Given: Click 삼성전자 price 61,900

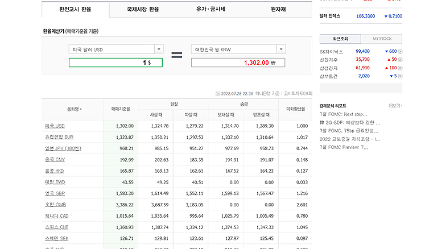Looking at the screenshot, I should tap(363, 68).
